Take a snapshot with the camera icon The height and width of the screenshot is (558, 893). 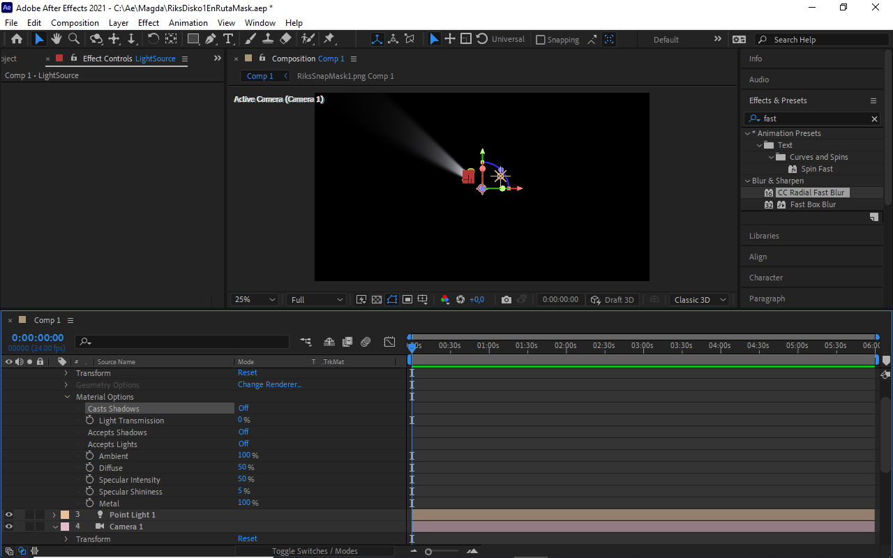click(506, 299)
